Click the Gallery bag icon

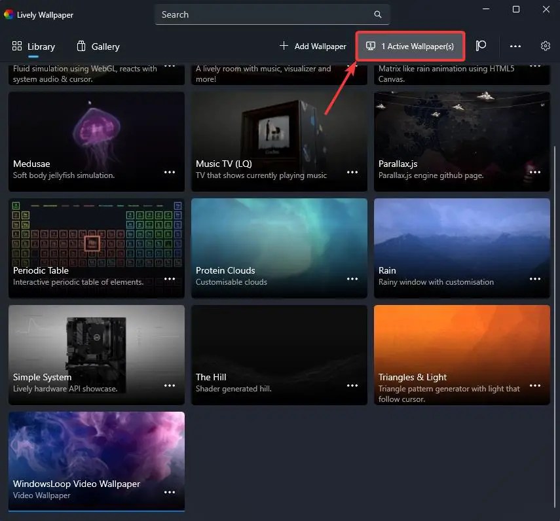81,46
